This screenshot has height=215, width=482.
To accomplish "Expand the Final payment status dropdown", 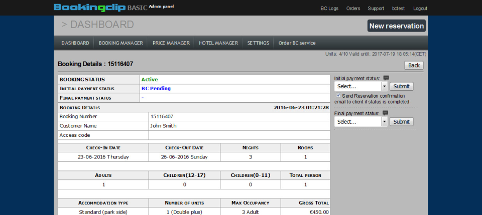I will 361,122.
